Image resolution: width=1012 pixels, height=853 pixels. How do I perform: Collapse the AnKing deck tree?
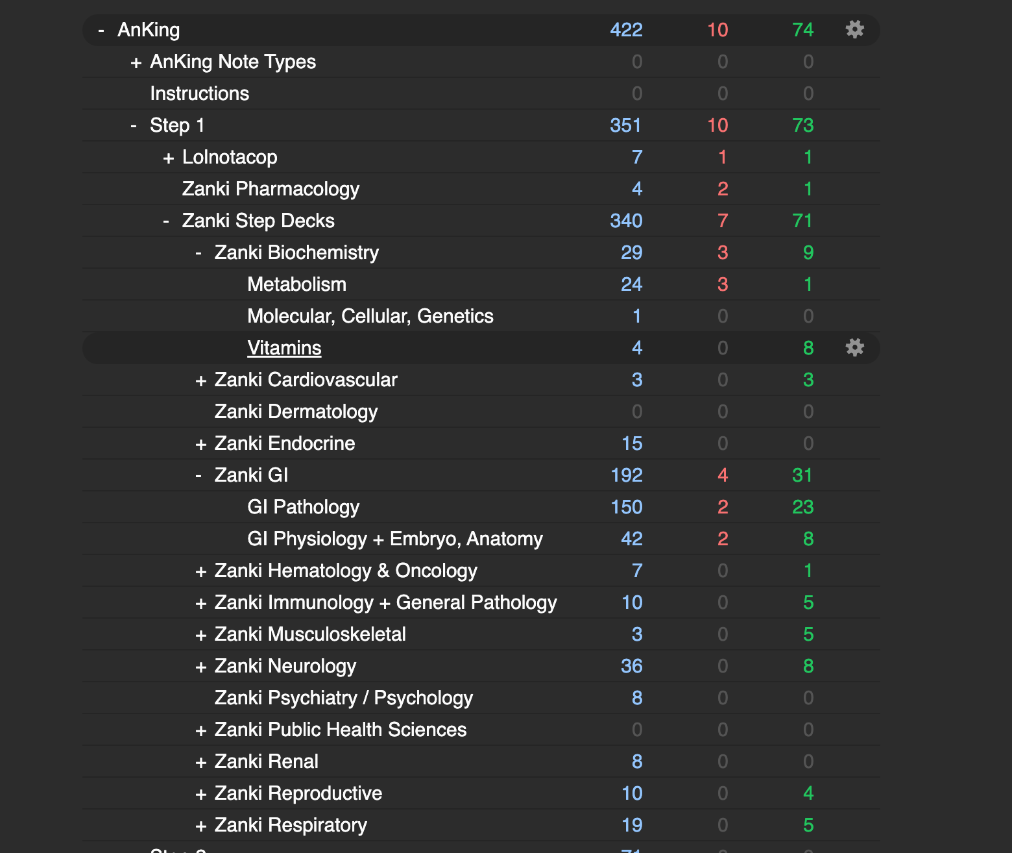(101, 30)
